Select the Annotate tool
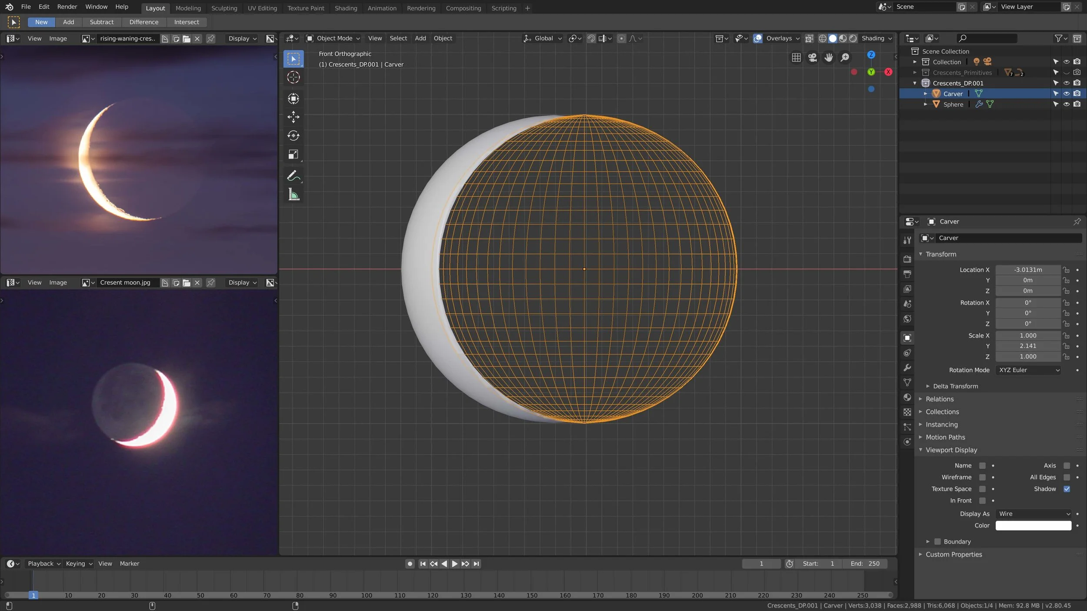Screen dimensions: 1087x611 pos(293,176)
